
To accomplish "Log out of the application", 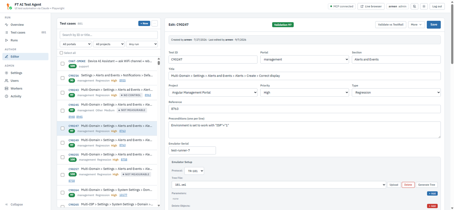I will click(x=437, y=6).
